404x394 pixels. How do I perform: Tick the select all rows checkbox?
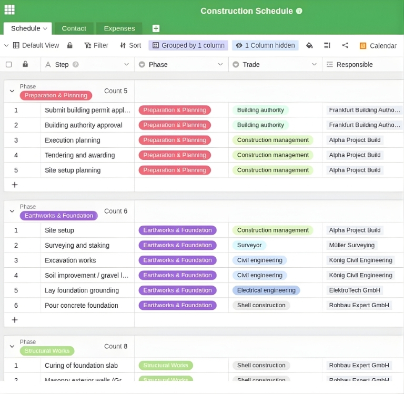point(9,65)
